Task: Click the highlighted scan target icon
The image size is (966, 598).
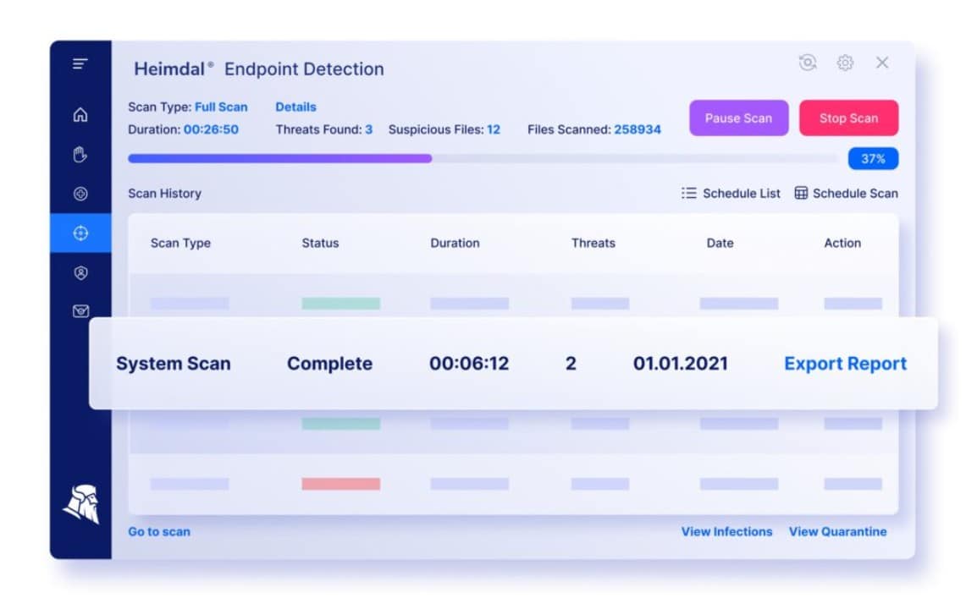Action: coord(80,233)
